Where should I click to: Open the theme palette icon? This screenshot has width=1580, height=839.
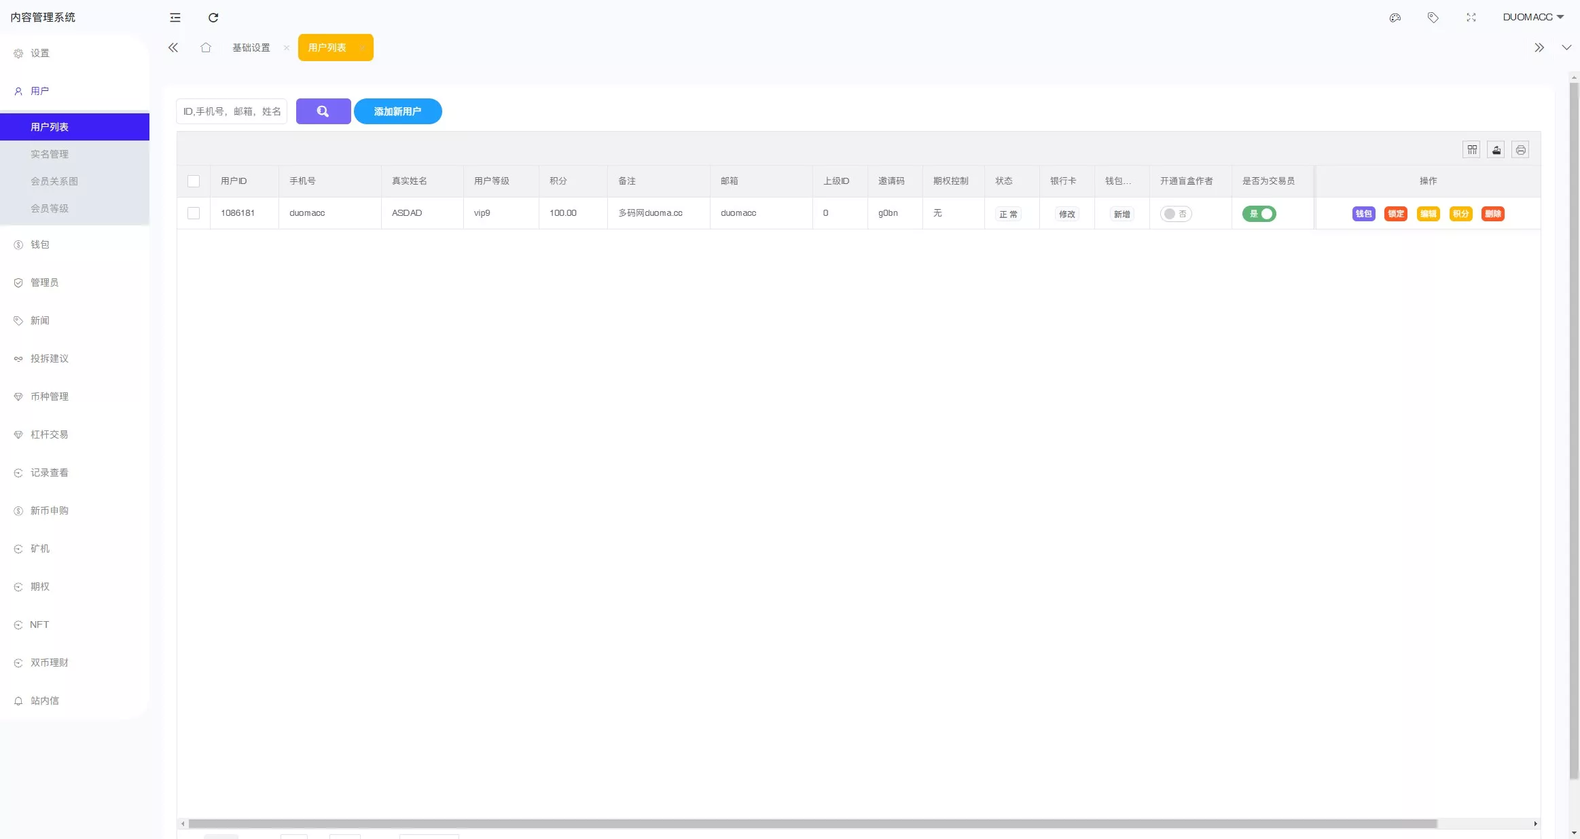click(x=1395, y=18)
